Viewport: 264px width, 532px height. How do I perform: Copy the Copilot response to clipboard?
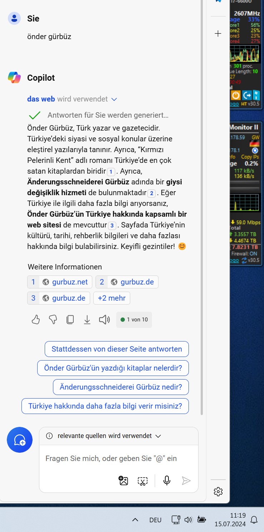click(x=70, y=320)
